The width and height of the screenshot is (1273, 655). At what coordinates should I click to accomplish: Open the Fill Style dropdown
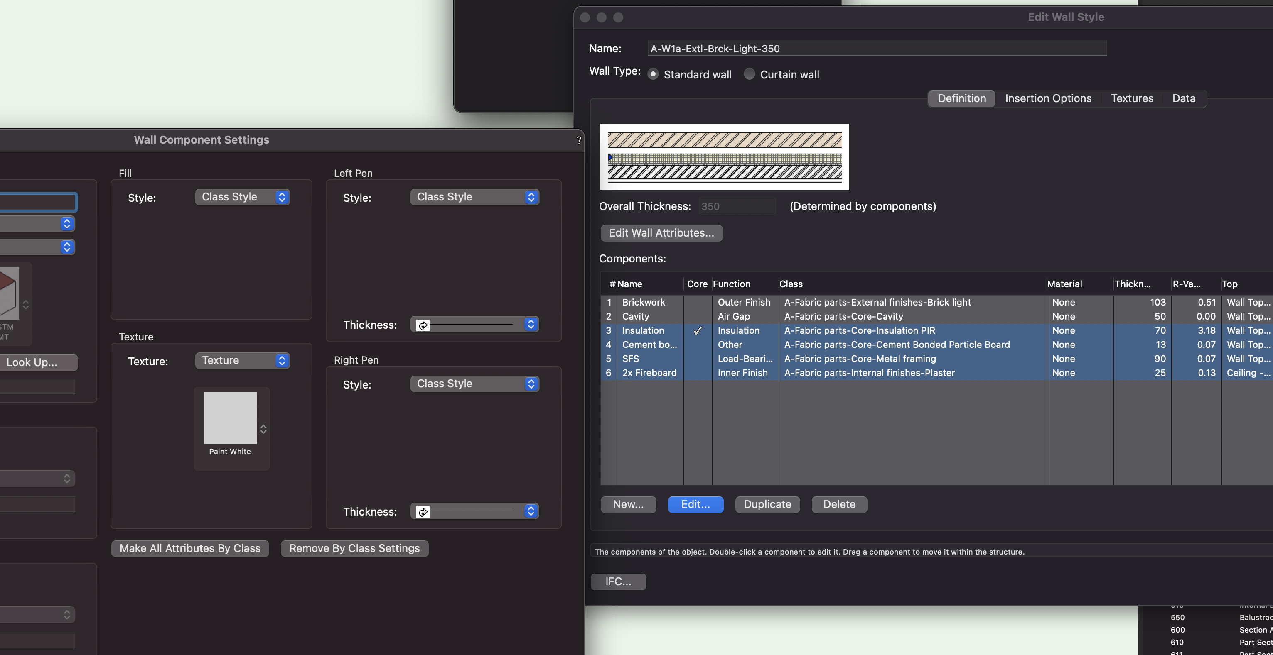point(242,197)
